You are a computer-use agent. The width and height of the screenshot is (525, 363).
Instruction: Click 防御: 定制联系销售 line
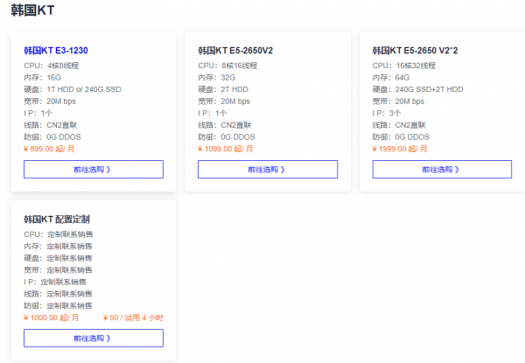pos(58,305)
